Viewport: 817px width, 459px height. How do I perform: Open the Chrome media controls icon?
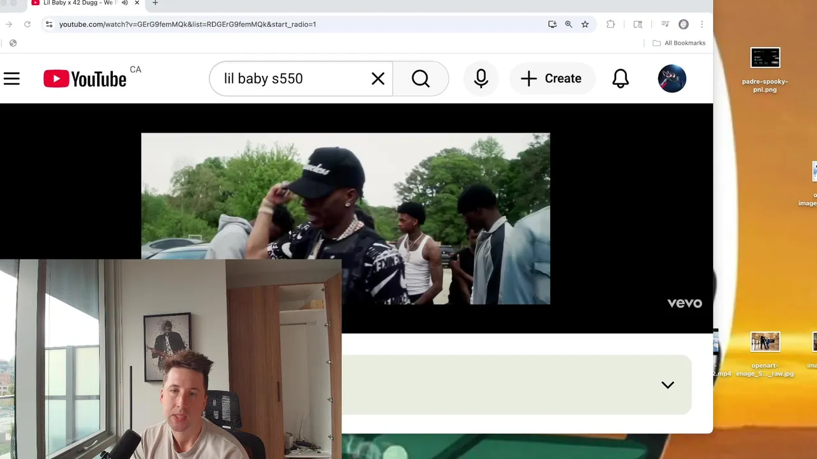[x=665, y=24]
